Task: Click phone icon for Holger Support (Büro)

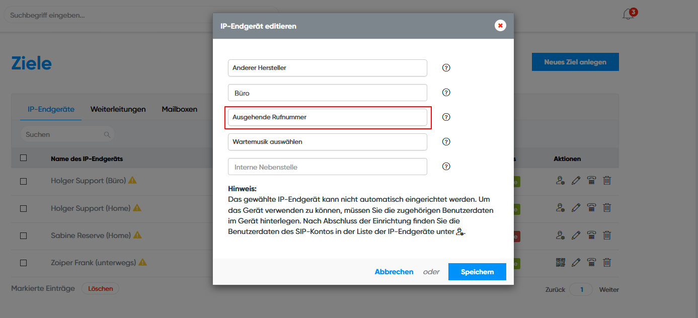Action: click(592, 180)
